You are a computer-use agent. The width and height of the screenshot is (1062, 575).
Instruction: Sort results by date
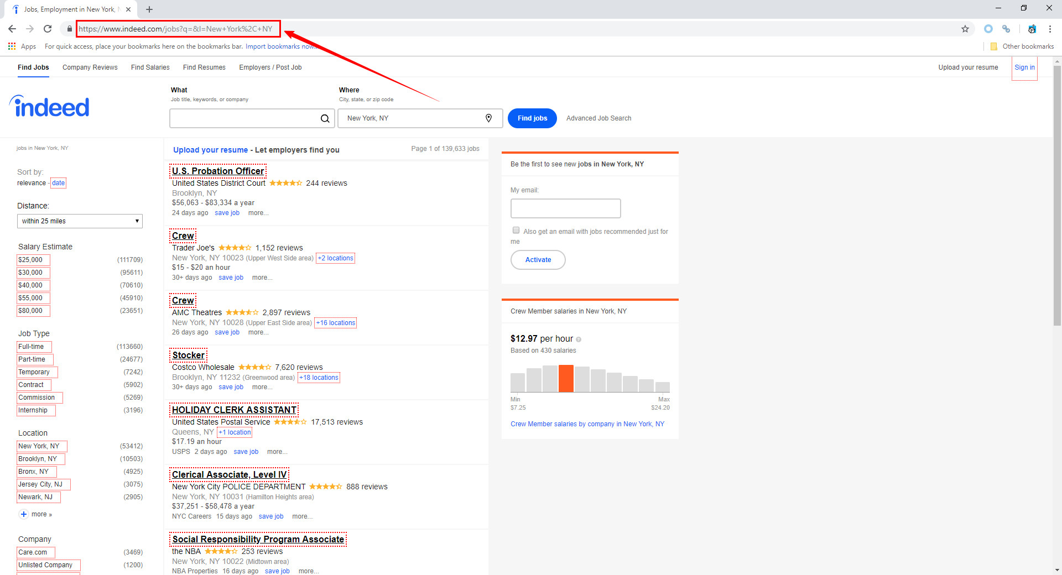pyautogui.click(x=58, y=183)
